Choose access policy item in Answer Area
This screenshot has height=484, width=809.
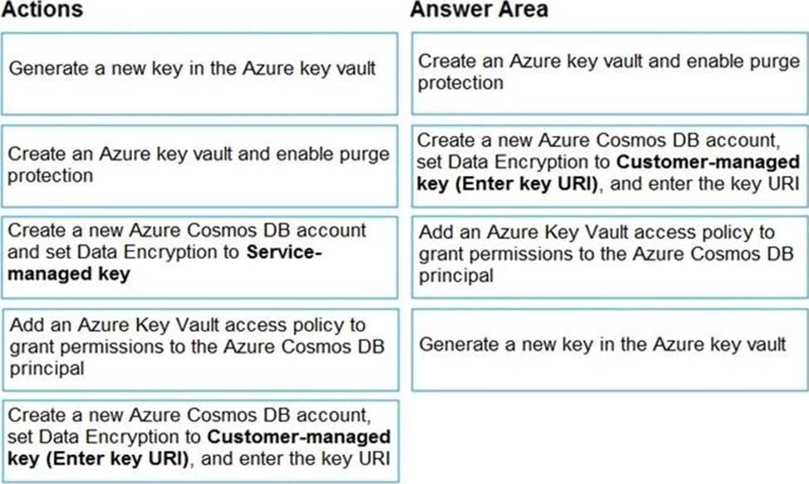(610, 257)
